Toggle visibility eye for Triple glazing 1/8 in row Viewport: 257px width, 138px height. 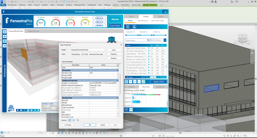[149, 53]
